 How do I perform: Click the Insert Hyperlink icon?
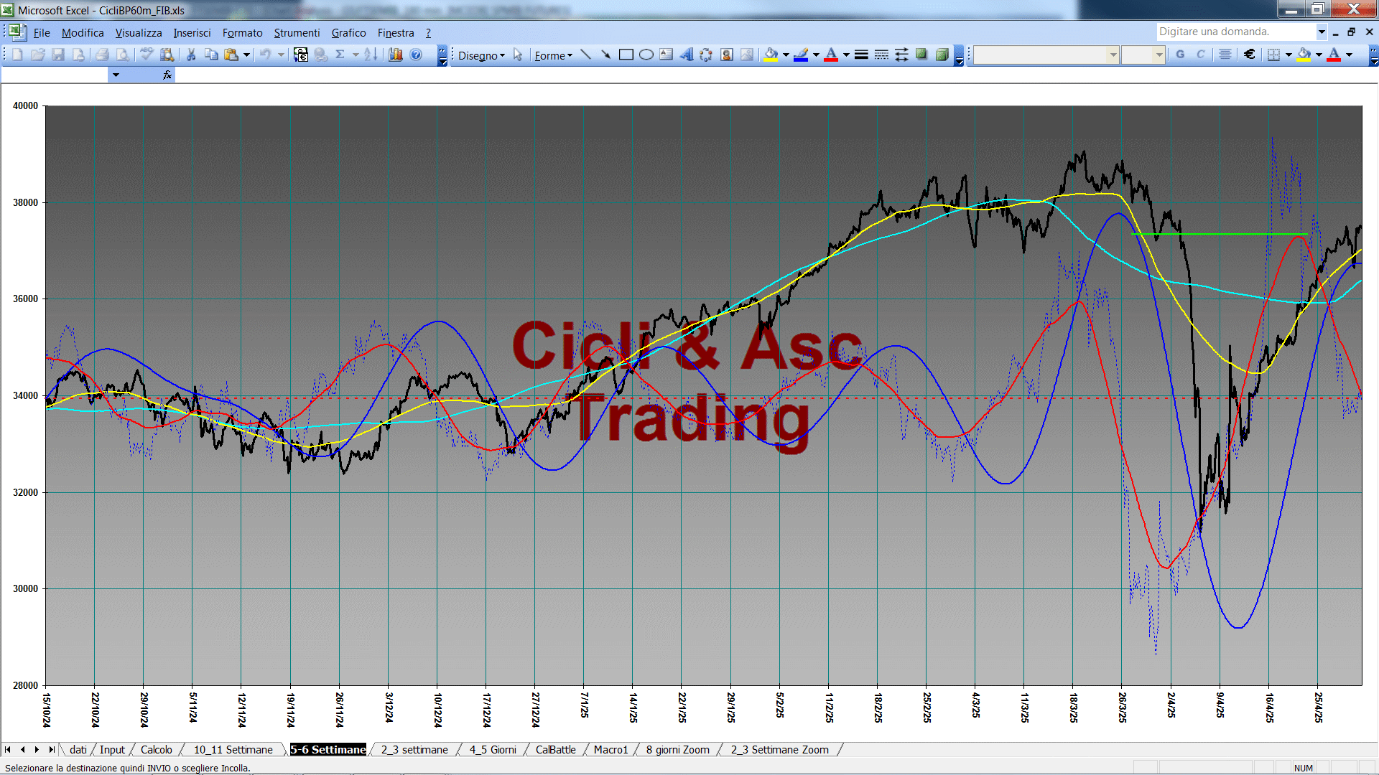tap(321, 55)
